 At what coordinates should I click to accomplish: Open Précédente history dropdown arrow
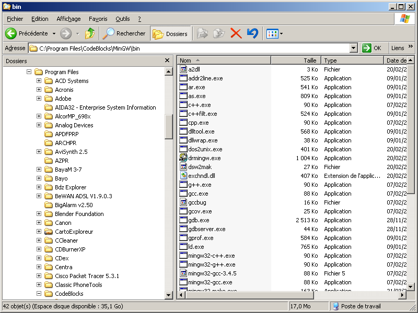point(54,34)
